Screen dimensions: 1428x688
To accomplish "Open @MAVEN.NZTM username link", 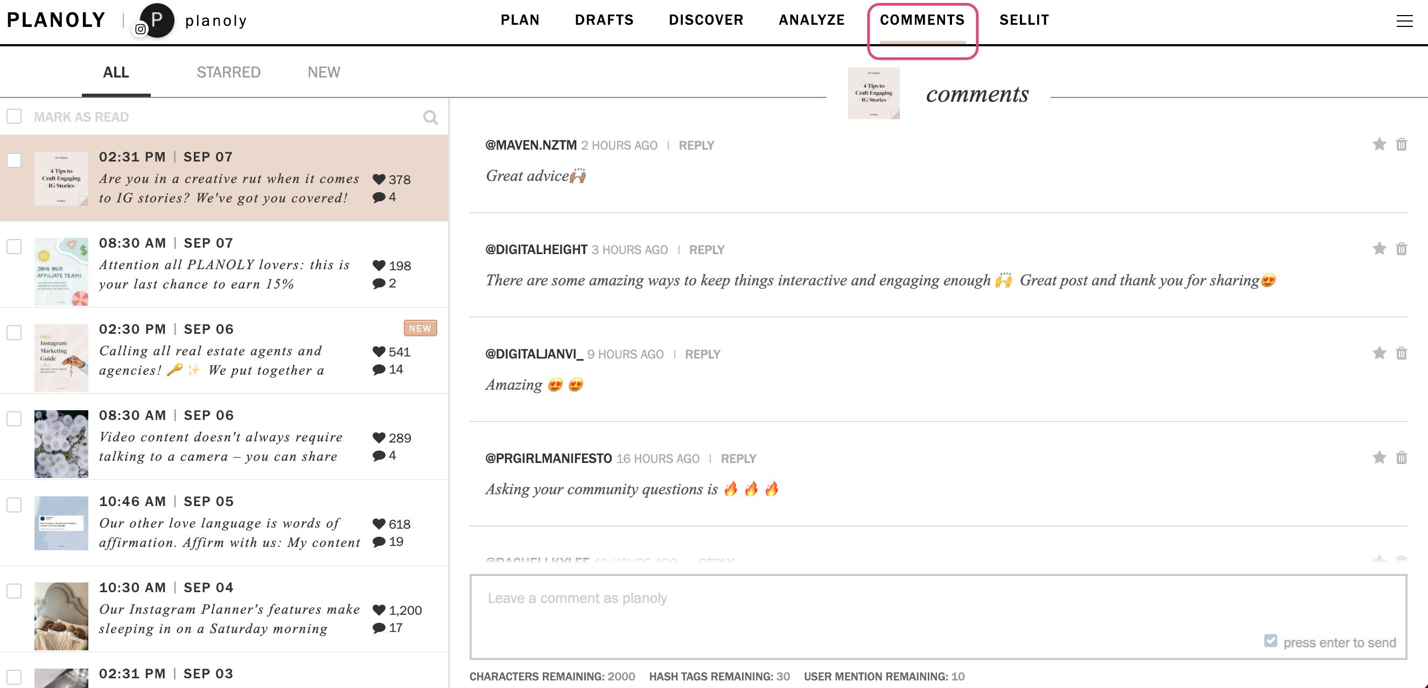I will point(531,145).
